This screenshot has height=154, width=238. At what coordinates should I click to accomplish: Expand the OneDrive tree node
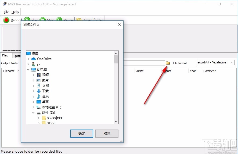[28, 59]
